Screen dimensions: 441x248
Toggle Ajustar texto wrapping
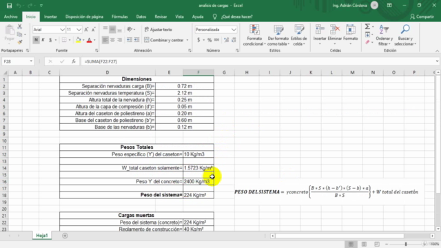(158, 30)
